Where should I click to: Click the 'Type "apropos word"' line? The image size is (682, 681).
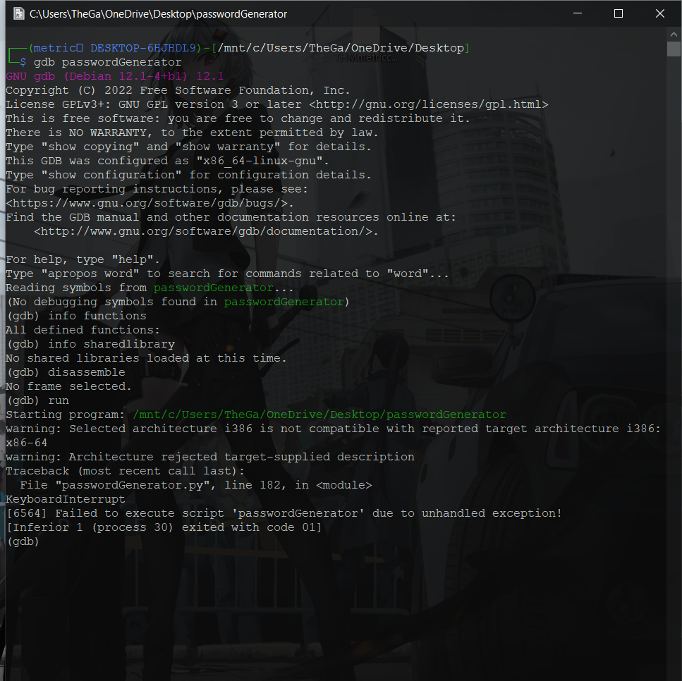(227, 274)
